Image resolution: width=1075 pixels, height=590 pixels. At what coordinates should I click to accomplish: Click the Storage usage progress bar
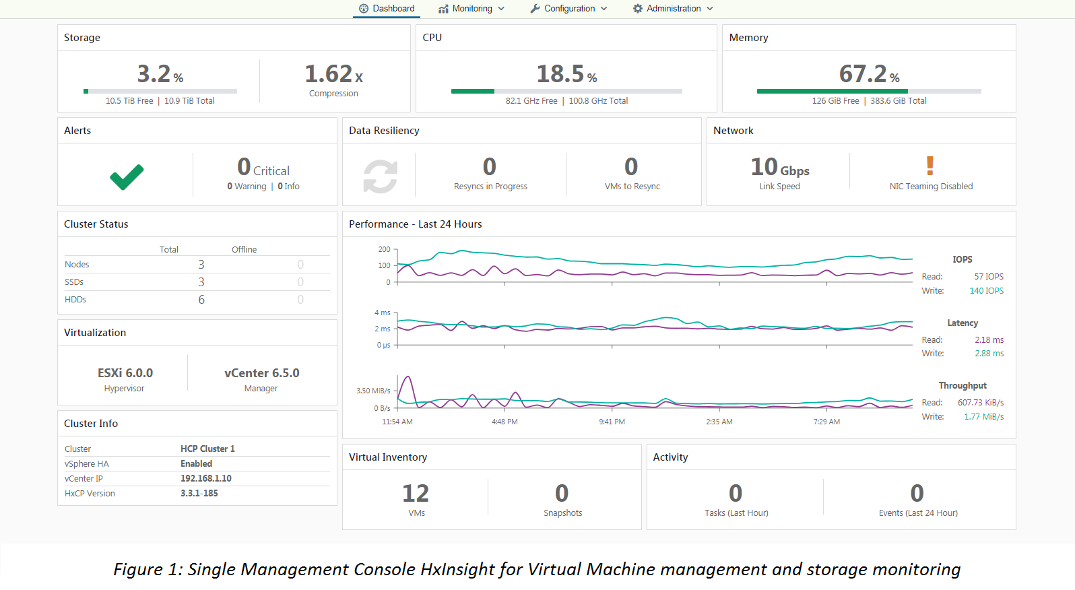pos(160,91)
